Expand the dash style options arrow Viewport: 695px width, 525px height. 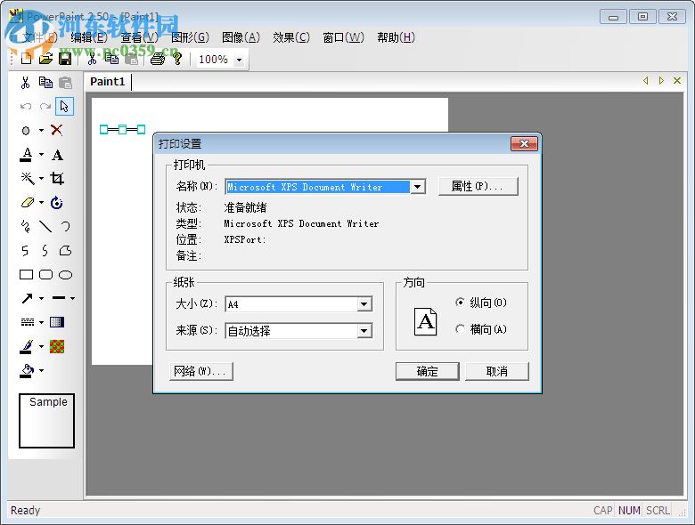(41, 322)
